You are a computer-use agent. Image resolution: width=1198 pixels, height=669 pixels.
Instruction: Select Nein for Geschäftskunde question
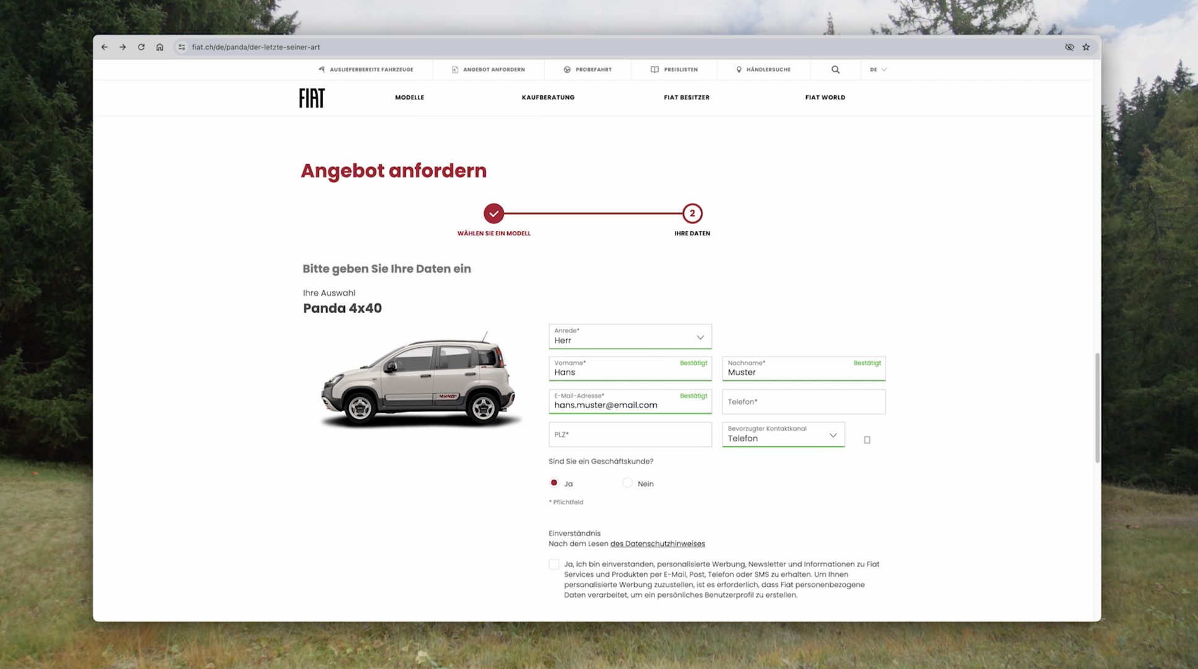coord(627,483)
